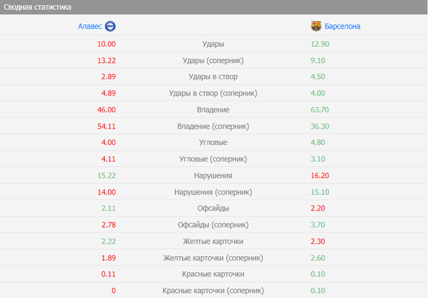
Task: Open the Барселона team link
Action: tap(342, 26)
